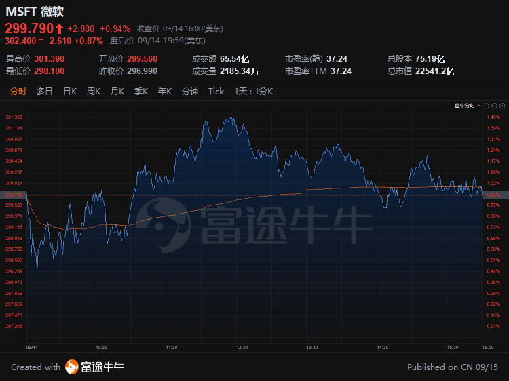
Task: Click the after-hours timestamp 09/14 19:59(美东)
Action: point(172,41)
